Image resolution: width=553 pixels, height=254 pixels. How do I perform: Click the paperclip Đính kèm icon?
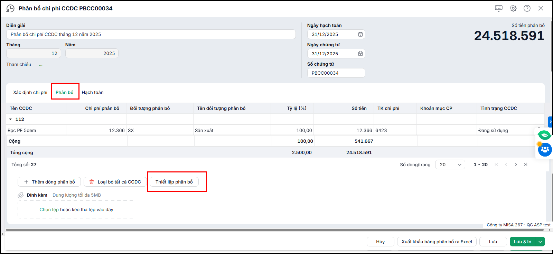[x=21, y=195]
